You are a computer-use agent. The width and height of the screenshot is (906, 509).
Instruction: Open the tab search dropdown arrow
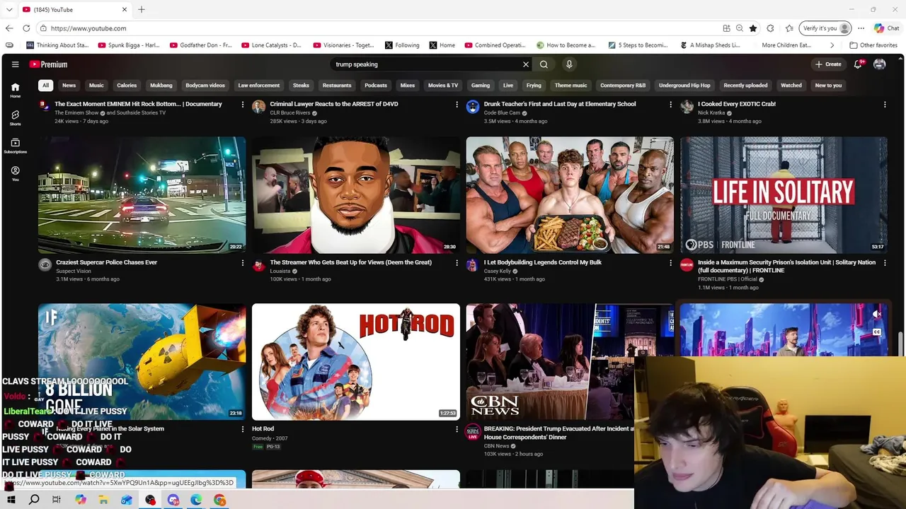(9, 9)
